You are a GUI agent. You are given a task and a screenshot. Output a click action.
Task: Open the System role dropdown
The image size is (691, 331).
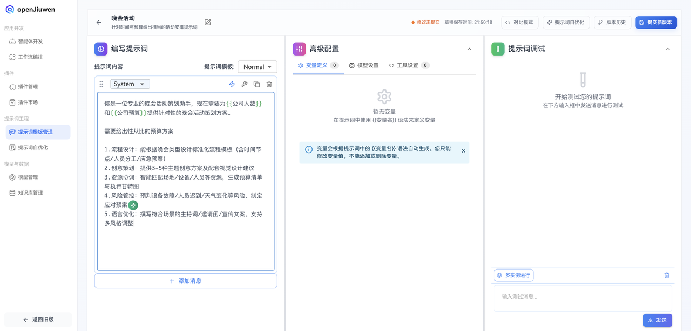[130, 84]
